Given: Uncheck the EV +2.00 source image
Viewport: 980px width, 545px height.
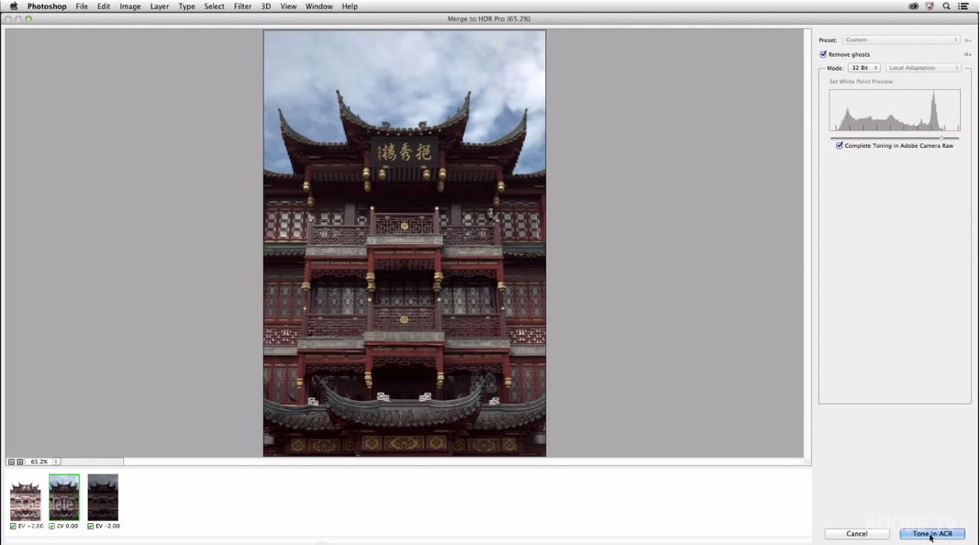Looking at the screenshot, I should (13, 526).
